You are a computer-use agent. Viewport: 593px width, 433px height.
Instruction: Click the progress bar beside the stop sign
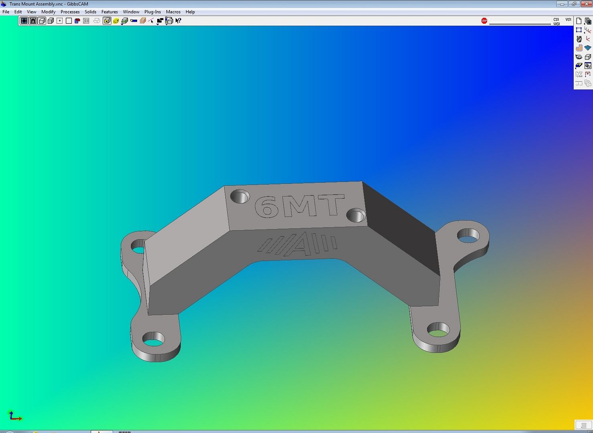(520, 21)
